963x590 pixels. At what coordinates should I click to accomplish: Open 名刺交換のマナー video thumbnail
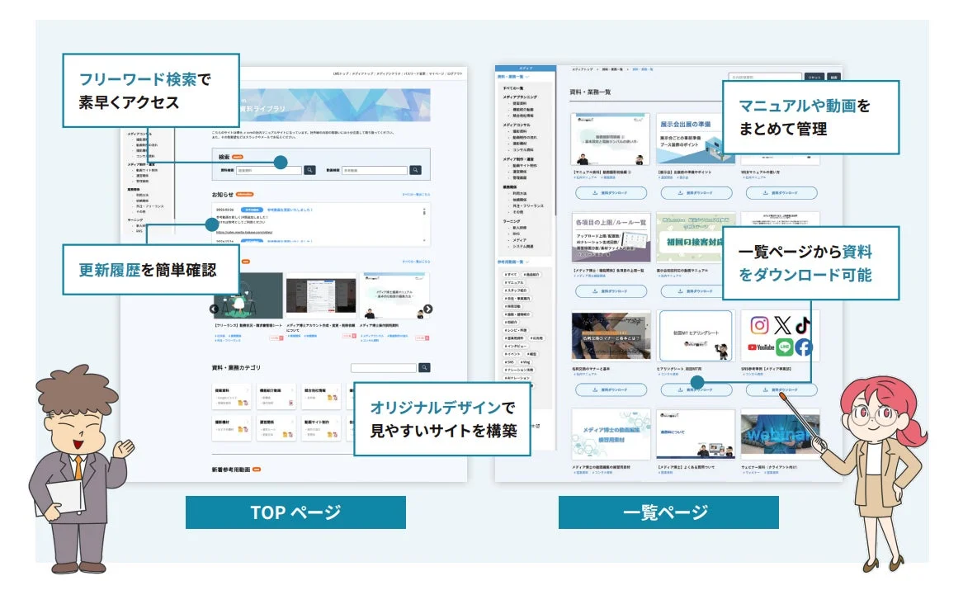611,336
